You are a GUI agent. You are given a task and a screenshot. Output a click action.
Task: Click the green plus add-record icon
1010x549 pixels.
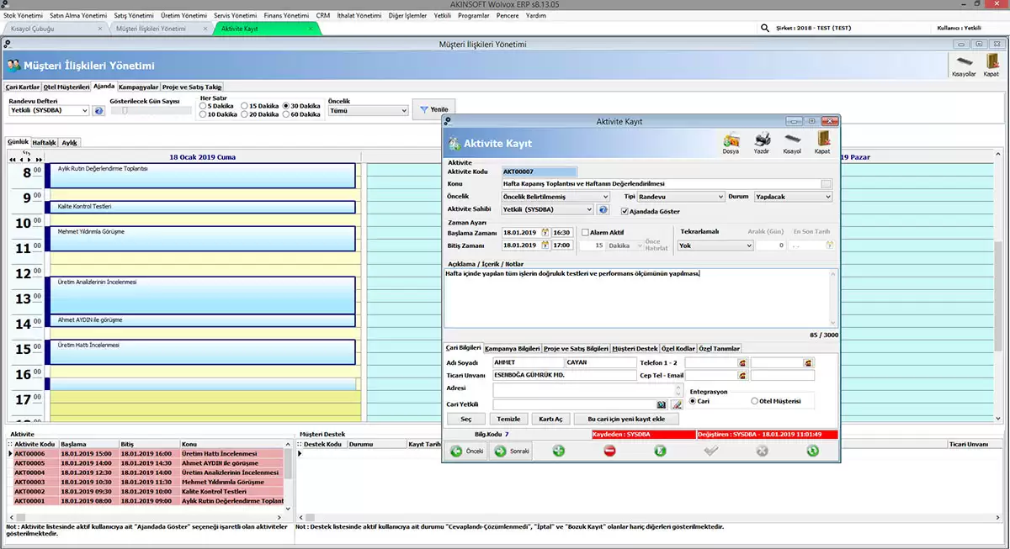558,451
